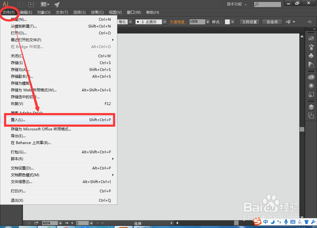Open the artboard number dropdown arrow
This screenshot has width=317, height=228.
91,223
